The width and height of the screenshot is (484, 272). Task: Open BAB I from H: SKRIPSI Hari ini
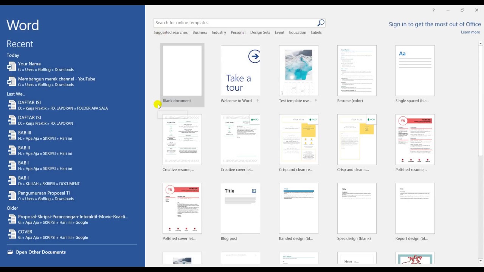click(x=72, y=165)
